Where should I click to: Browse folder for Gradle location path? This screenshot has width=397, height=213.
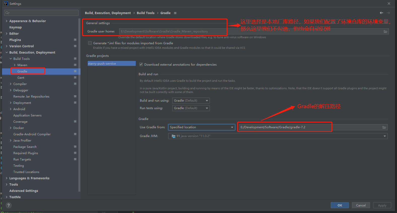384,127
